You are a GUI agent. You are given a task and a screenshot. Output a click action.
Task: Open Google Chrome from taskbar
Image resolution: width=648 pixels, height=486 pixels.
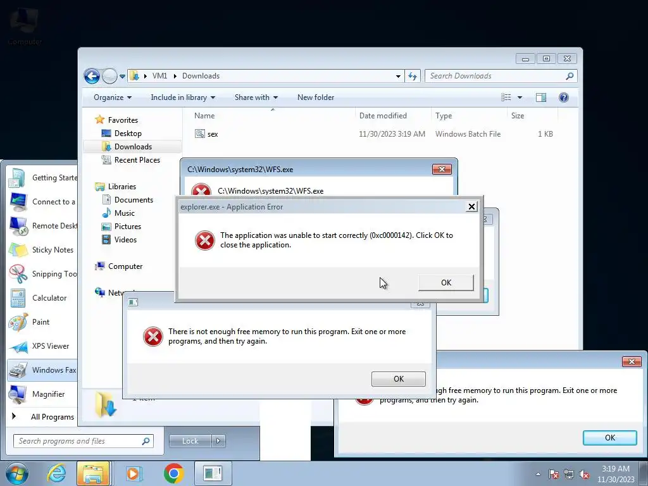(173, 473)
